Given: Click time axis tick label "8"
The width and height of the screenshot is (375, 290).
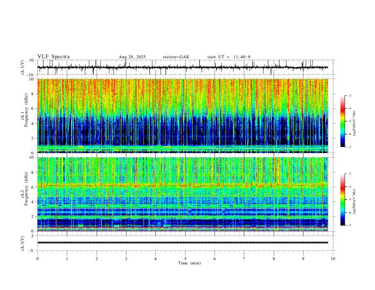Looking at the screenshot, I should (x=274, y=259).
